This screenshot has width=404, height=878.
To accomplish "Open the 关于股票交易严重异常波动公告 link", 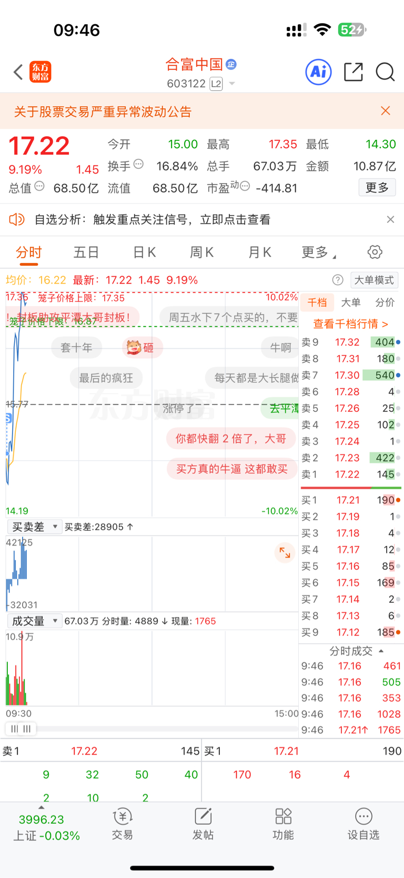I will click(103, 112).
